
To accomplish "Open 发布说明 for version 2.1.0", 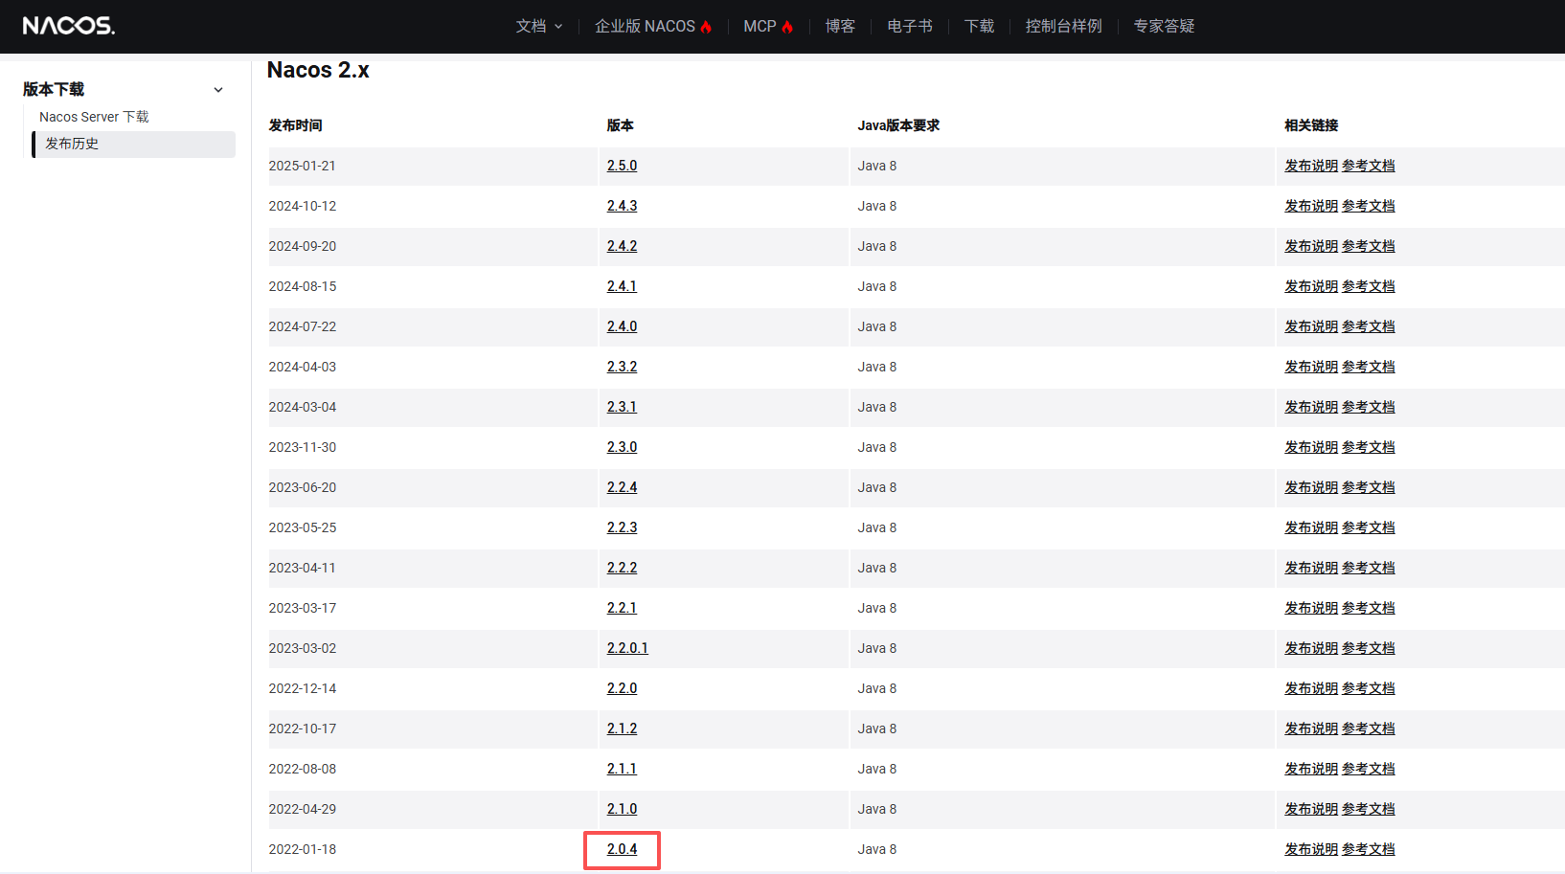I will (1311, 809).
